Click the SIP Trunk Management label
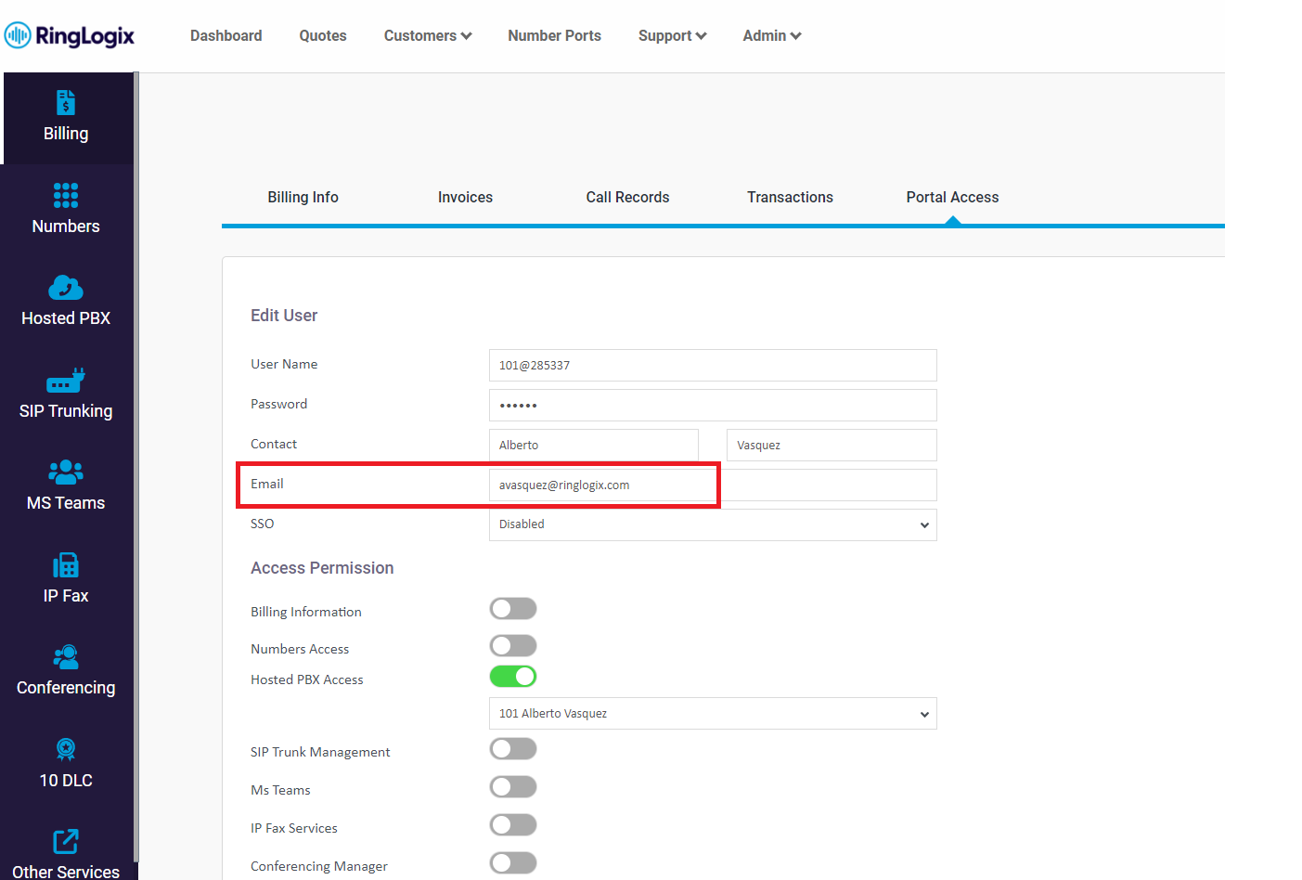The height and width of the screenshot is (880, 1302). click(320, 752)
